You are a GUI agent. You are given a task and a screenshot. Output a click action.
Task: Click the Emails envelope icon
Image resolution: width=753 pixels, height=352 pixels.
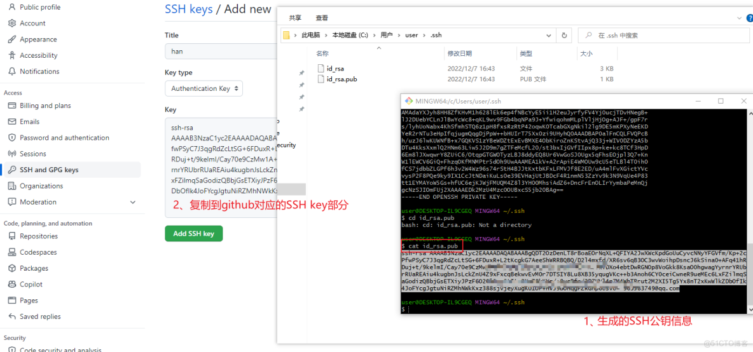12,122
